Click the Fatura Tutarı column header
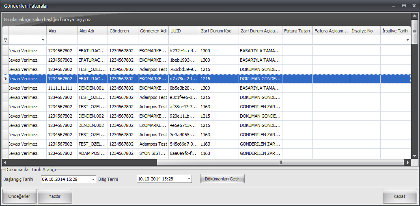 [297, 31]
